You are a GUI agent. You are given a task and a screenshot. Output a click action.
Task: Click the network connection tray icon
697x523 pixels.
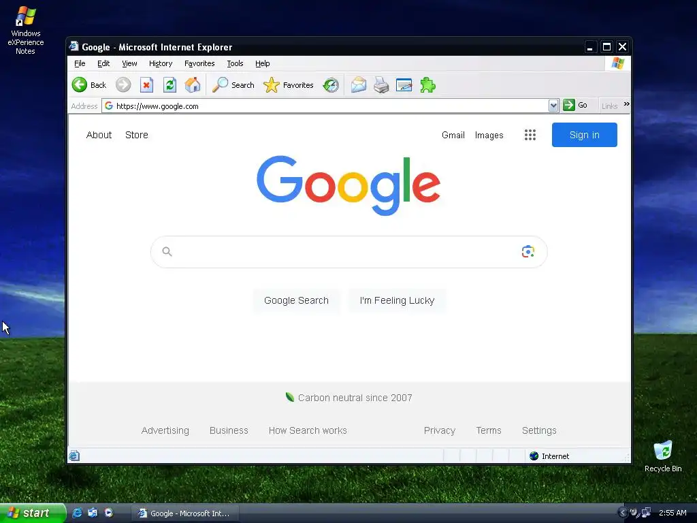coord(646,513)
